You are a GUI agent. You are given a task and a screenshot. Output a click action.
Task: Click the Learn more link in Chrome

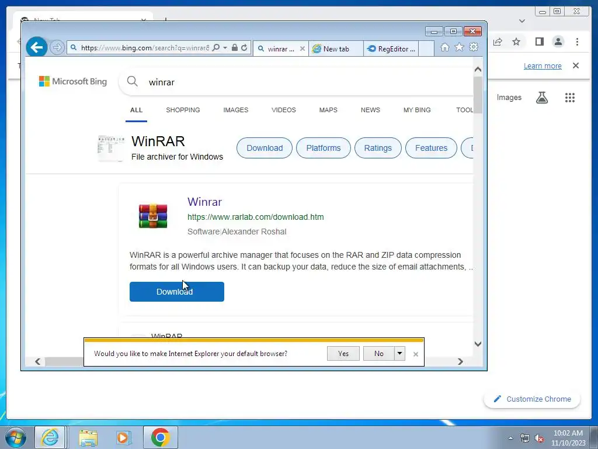pyautogui.click(x=543, y=65)
